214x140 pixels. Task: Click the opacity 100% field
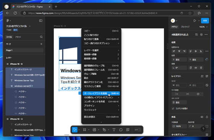[179, 126]
